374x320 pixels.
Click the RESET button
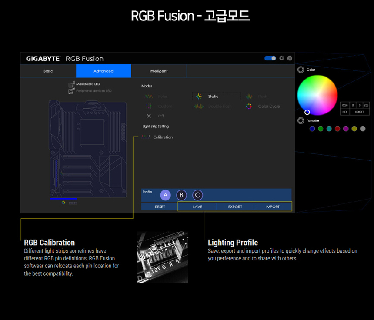click(160, 207)
